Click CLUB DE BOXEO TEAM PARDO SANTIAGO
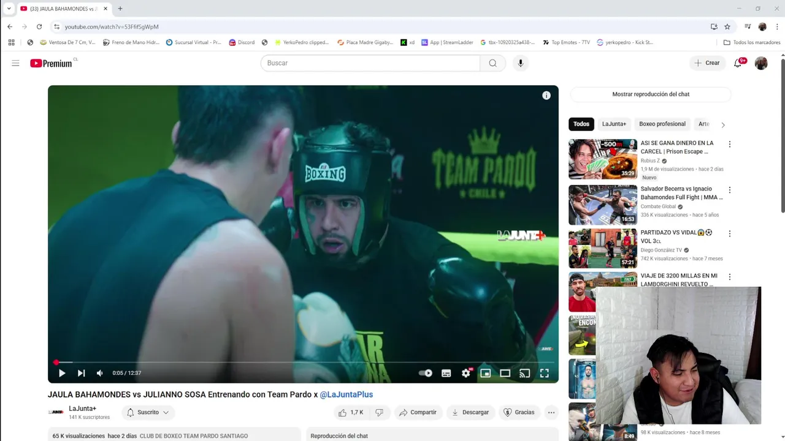The height and width of the screenshot is (441, 785). pos(194,436)
